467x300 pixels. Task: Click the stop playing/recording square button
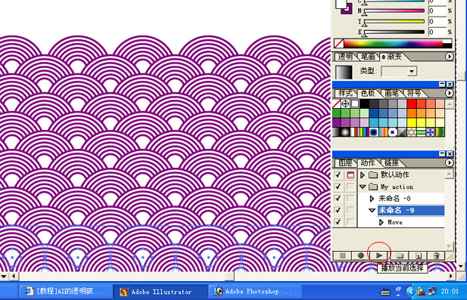point(342,255)
